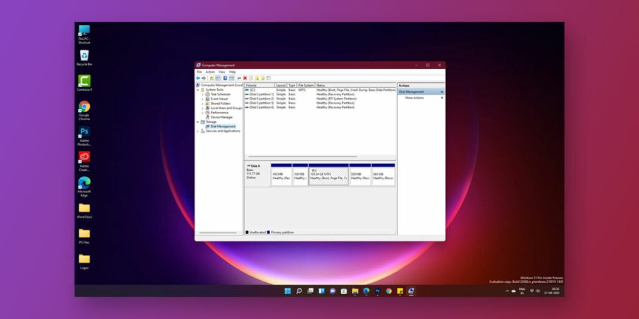Select the 450 MB partition block

point(281,175)
